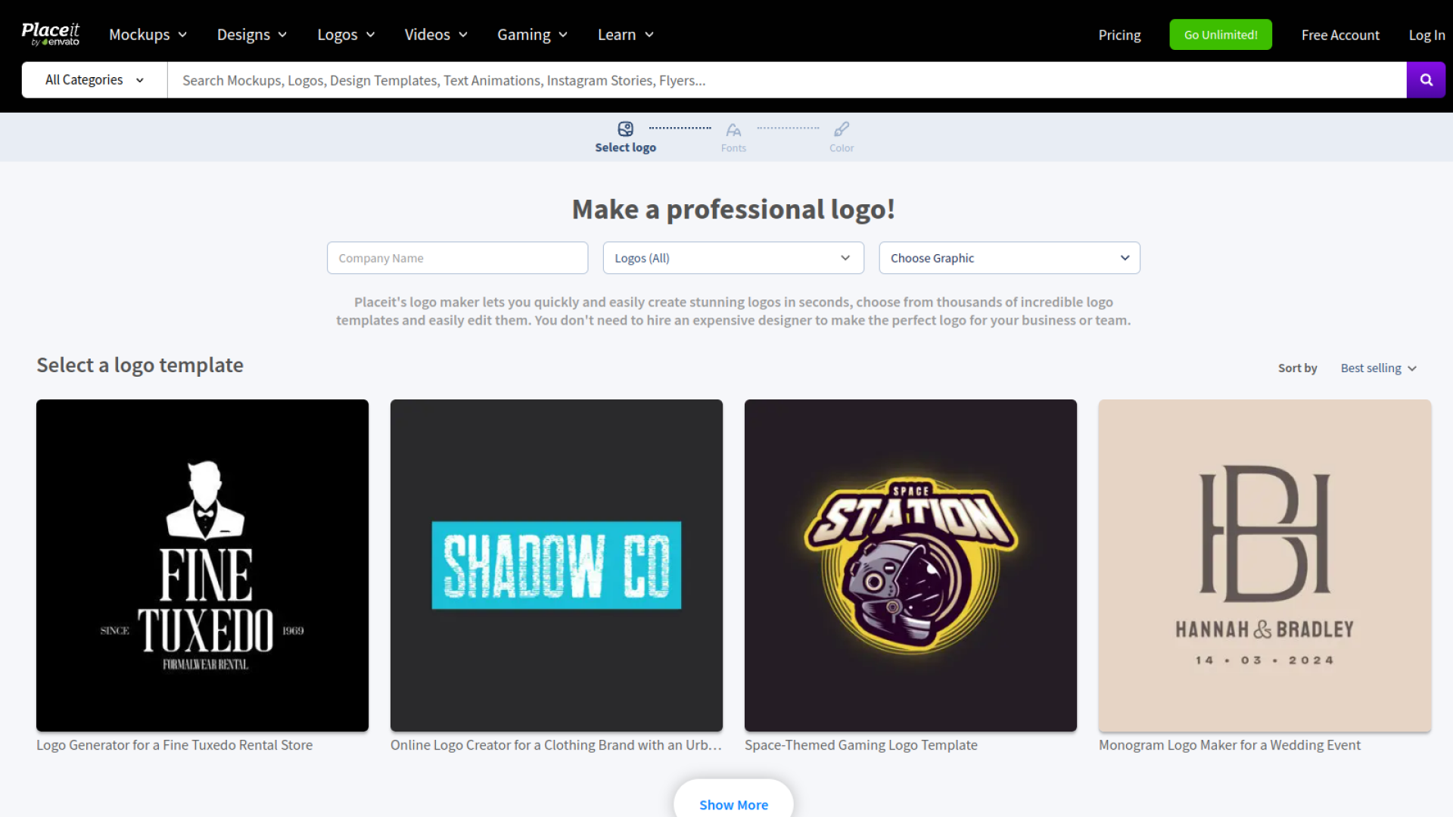Viewport: 1453px width, 817px height.
Task: Select the Space Station gaming logo thumbnail
Action: pyautogui.click(x=910, y=565)
